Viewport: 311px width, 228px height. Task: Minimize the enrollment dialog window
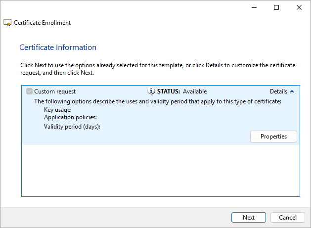(254, 7)
